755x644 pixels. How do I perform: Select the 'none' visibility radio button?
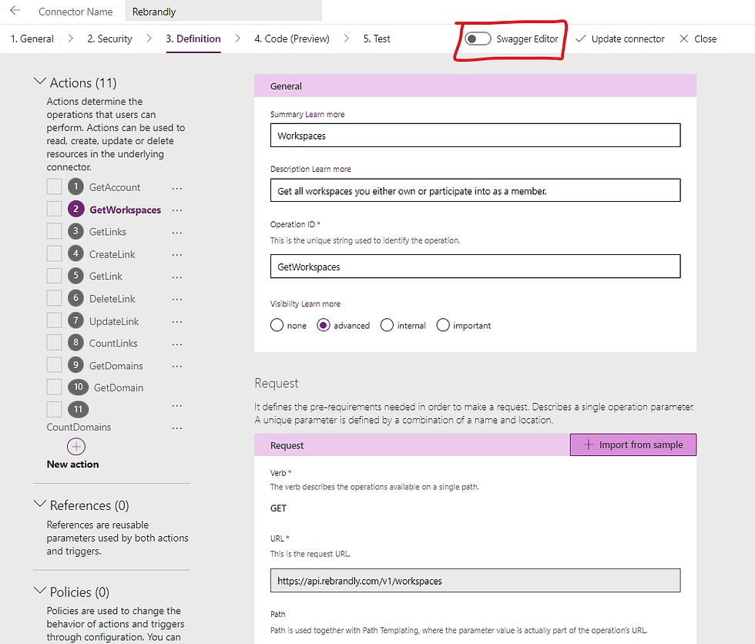(x=277, y=325)
